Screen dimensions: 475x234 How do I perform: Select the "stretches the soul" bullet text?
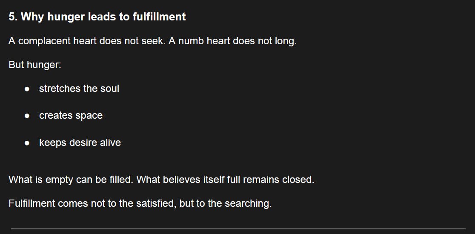79,88
